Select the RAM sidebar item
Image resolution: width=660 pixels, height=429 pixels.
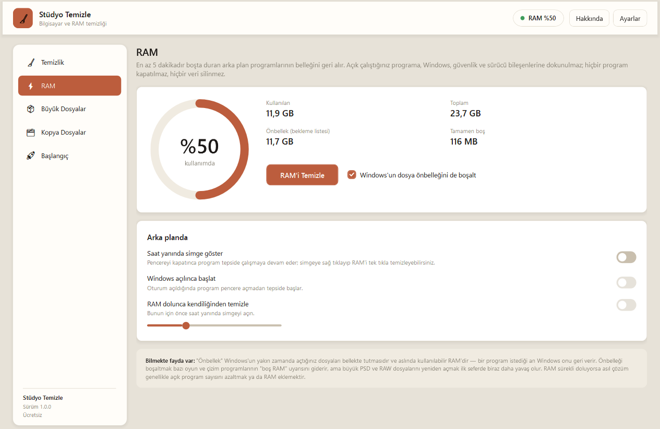click(69, 86)
